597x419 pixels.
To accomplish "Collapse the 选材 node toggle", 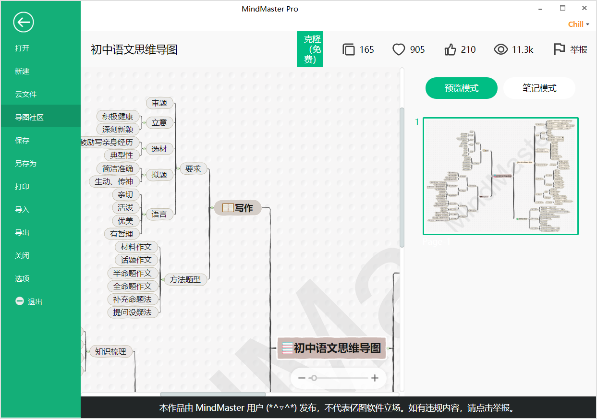I will click(x=144, y=149).
